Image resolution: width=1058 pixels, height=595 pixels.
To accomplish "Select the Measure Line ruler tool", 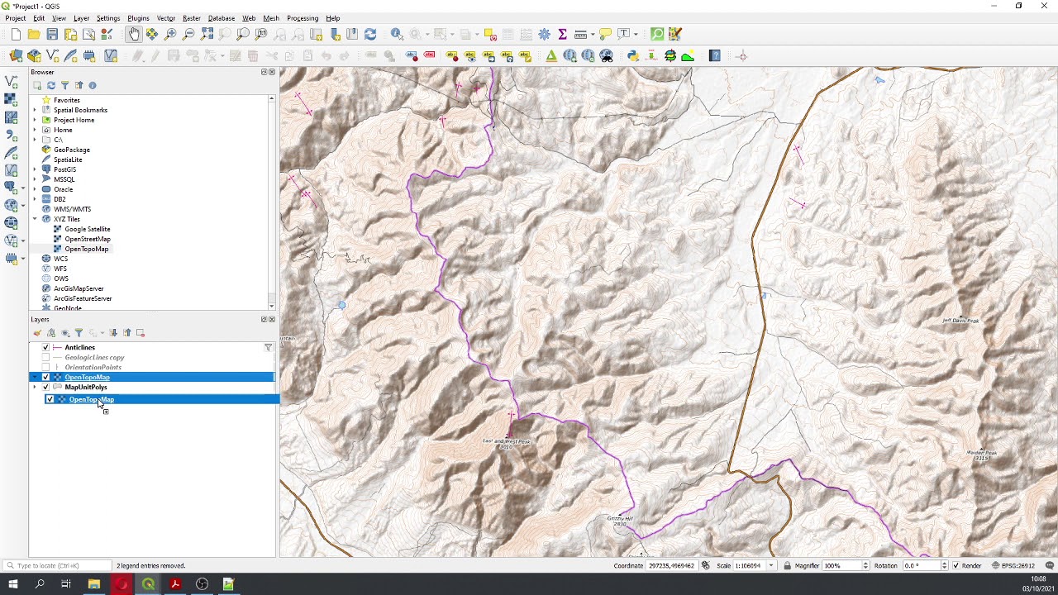I will [580, 34].
